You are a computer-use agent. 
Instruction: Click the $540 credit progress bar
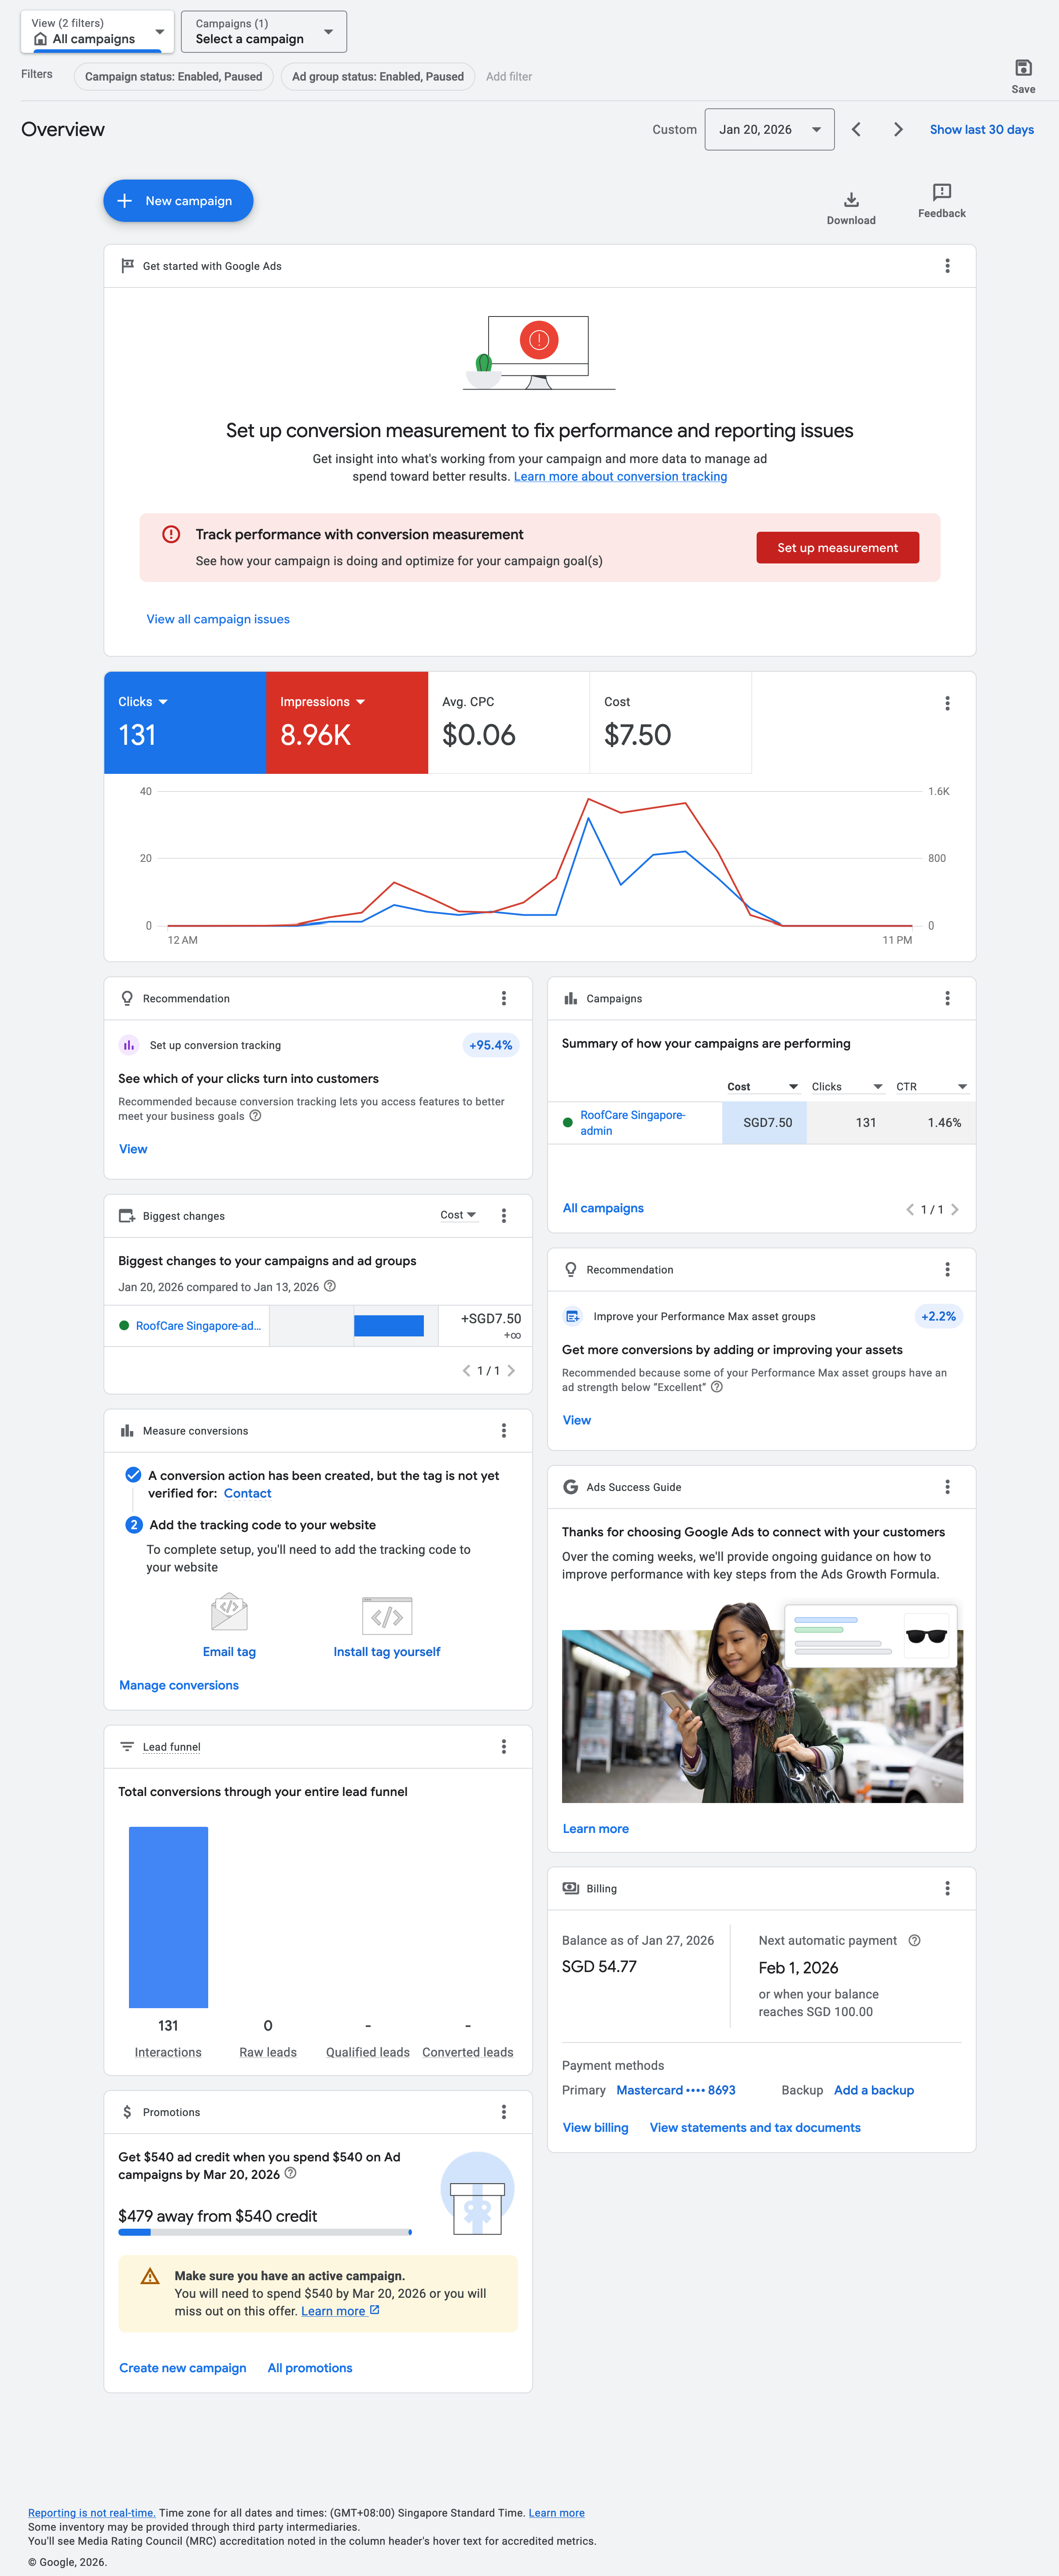(x=265, y=2232)
